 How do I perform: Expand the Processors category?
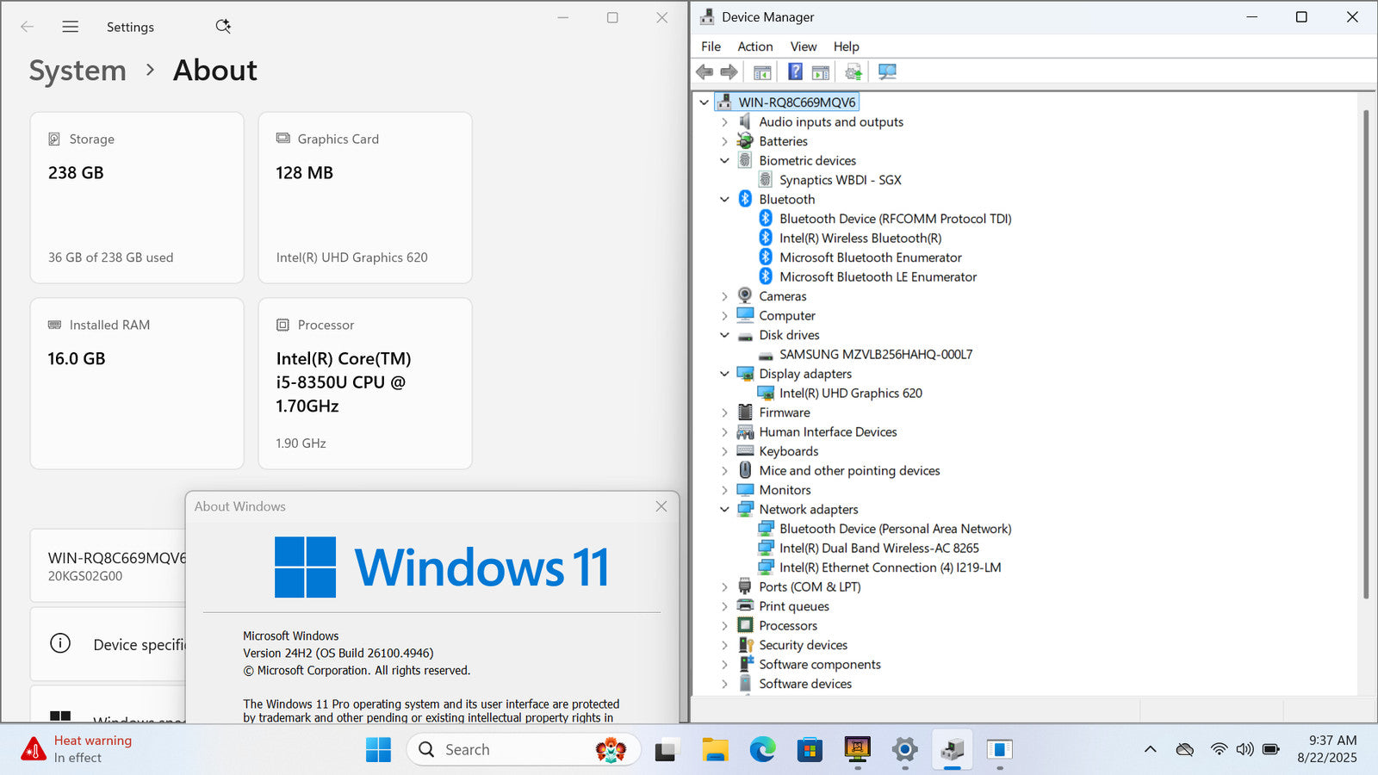724,626
